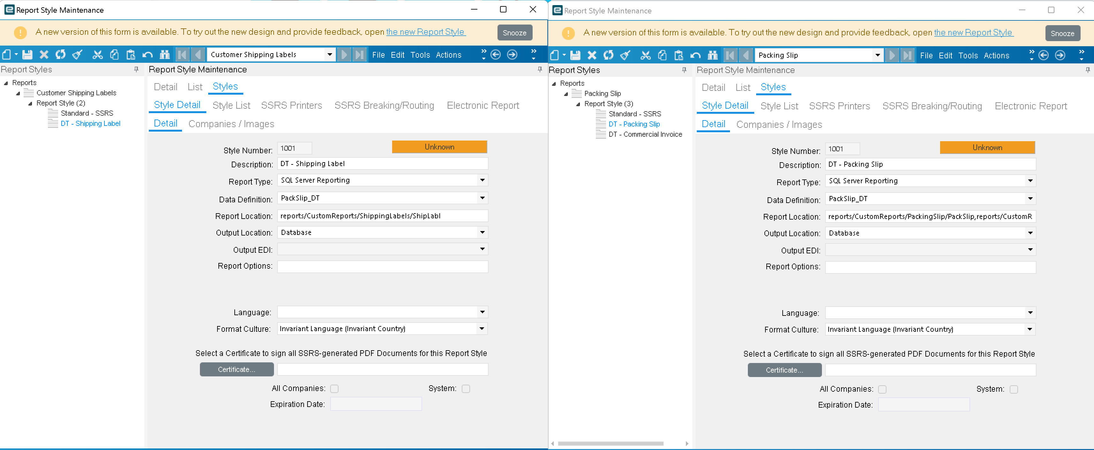Open Customer Shipping Labels dropdown in toolbar

click(330, 55)
